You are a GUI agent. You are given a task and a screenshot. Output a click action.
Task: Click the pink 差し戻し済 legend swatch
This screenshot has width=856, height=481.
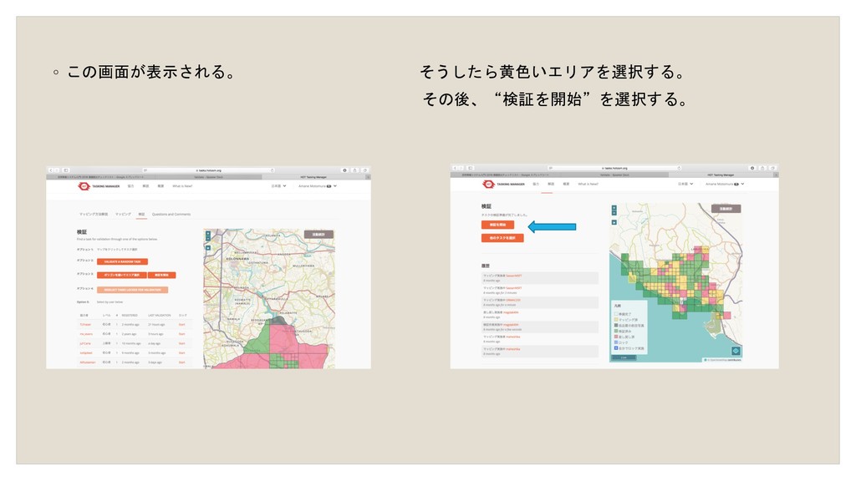click(616, 337)
